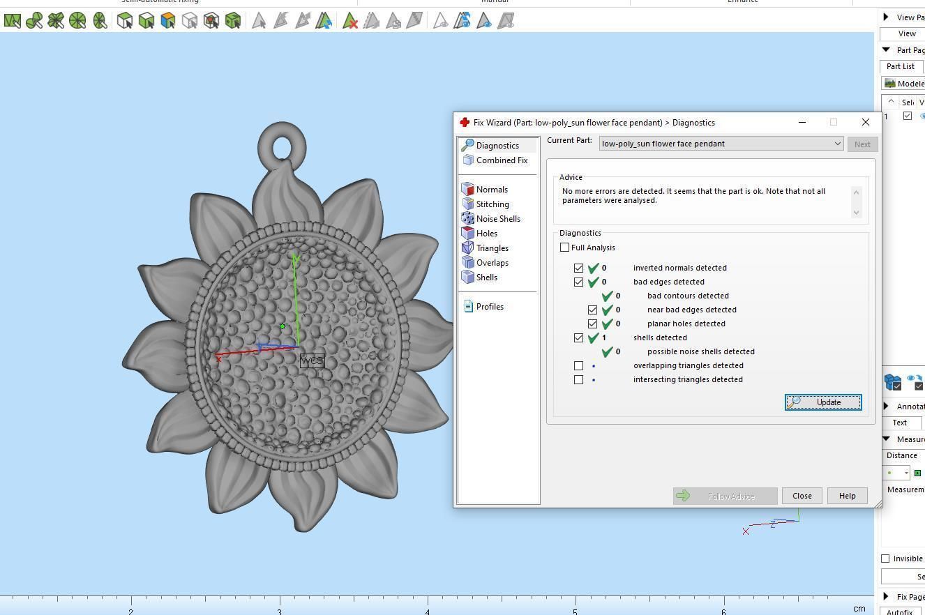
Task: Uncheck the planar holes detected checkbox
Action: click(x=592, y=324)
